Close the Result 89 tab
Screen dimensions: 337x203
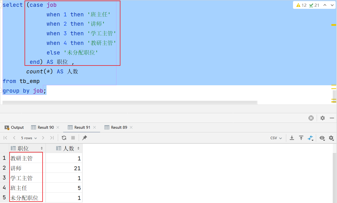(131, 127)
